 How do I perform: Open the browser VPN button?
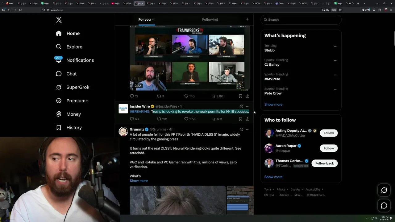pyautogui.click(x=366, y=10)
